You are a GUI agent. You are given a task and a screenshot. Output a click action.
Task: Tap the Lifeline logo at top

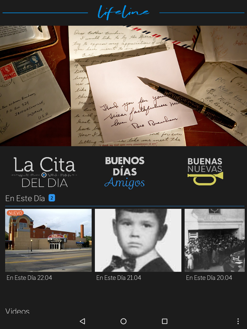point(123,13)
